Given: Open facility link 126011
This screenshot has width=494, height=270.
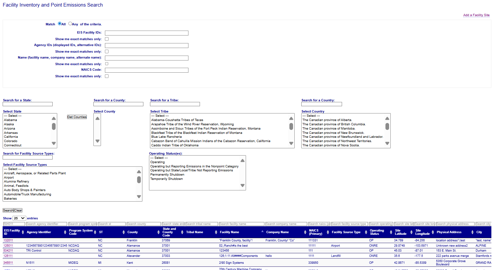Looking at the screenshot, I should [x=8, y=246].
